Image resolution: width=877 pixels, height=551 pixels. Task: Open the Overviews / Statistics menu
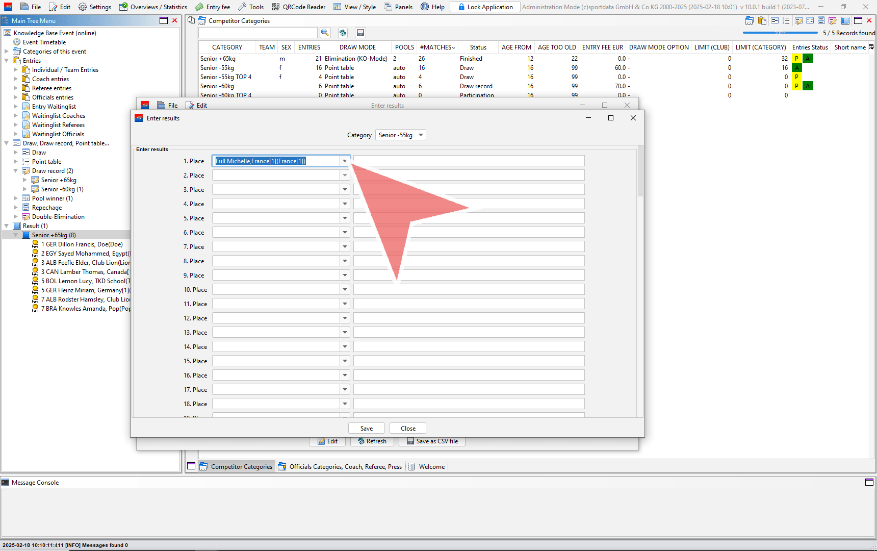pos(153,7)
